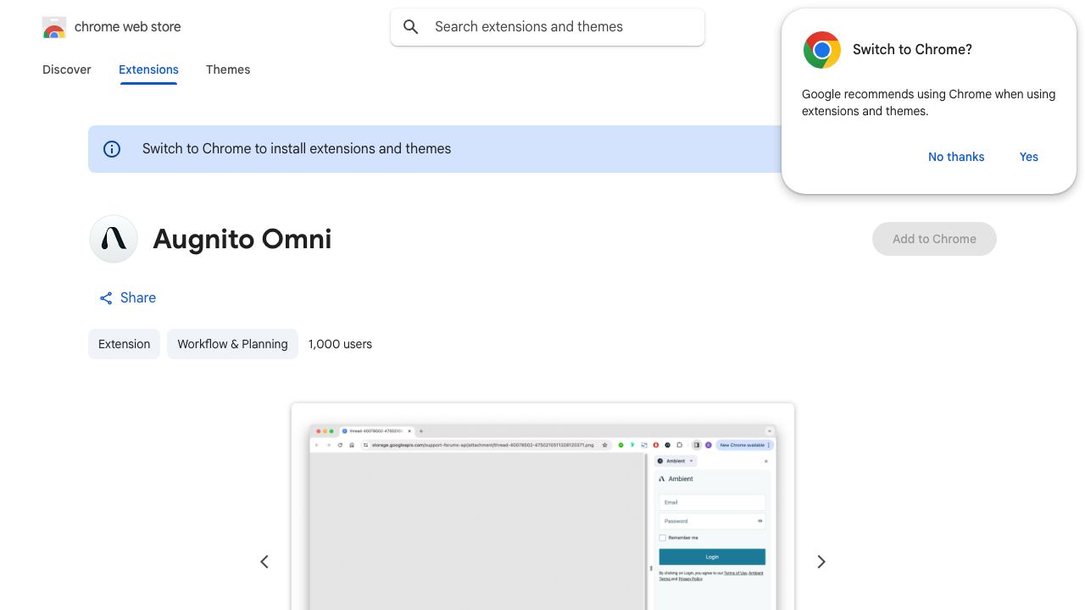Image resolution: width=1085 pixels, height=610 pixels.
Task: Show the previous screenshot with the left arrow
Action: pyautogui.click(x=264, y=562)
